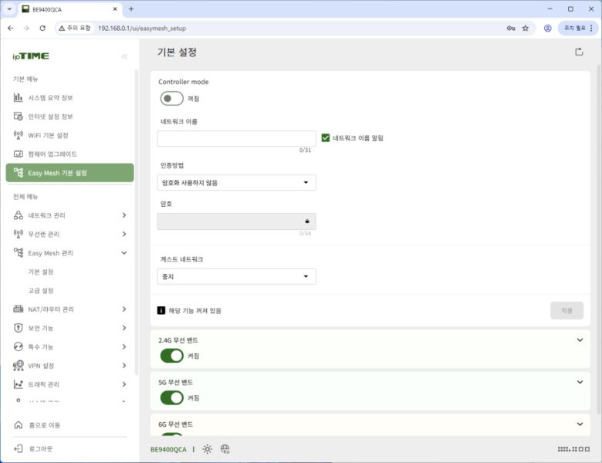The image size is (602, 463).
Task: Click the 홈으로 이동 link
Action: click(45, 425)
